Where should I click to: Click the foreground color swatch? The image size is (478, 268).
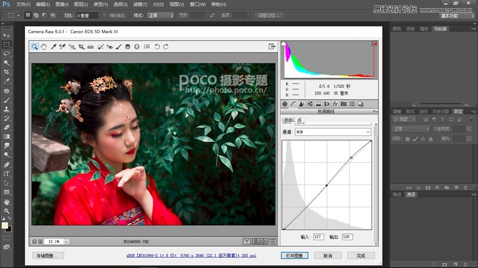(5, 226)
